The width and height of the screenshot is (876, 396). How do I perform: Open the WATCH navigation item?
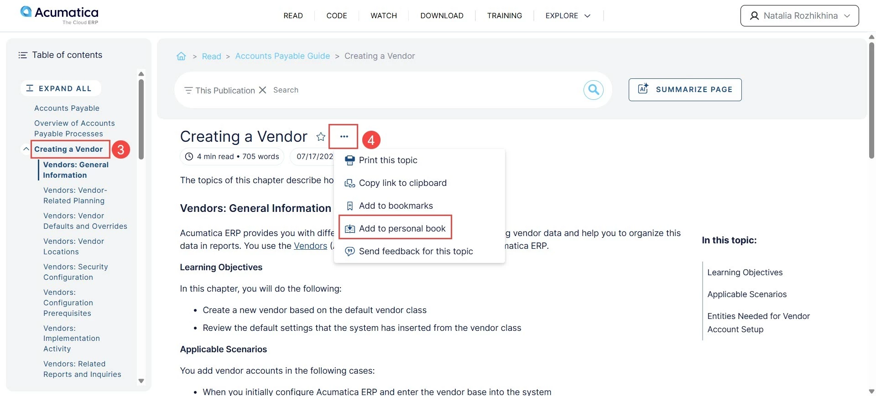(x=384, y=15)
